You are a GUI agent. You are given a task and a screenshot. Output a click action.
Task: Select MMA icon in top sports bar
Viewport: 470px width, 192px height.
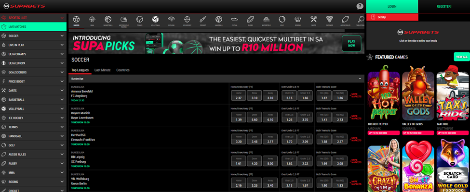pos(92,19)
